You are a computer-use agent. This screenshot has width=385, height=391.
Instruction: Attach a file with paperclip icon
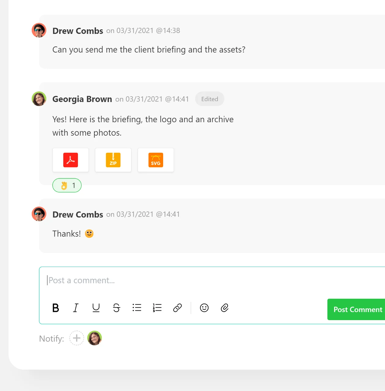225,308
